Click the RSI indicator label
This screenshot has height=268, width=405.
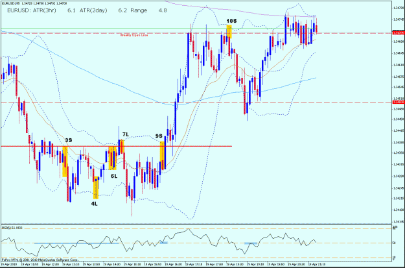click(x=12, y=228)
